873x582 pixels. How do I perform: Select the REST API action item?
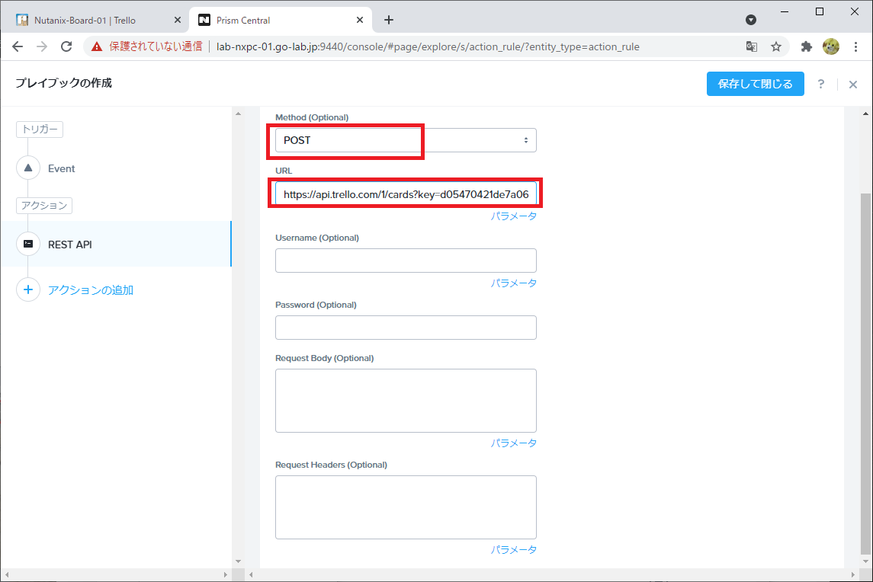[x=115, y=245]
